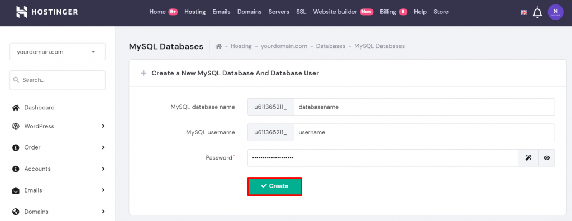Expand the Order sidebar section chevron
Screen dimensions: 572x221
(103, 148)
